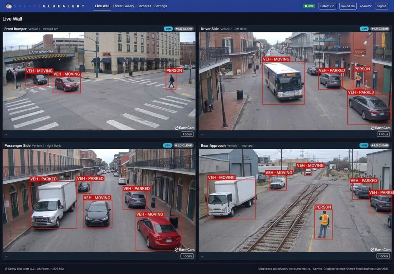Switch to the Live Wall tab
Screen dimensions: 394x274
[x=102, y=6]
